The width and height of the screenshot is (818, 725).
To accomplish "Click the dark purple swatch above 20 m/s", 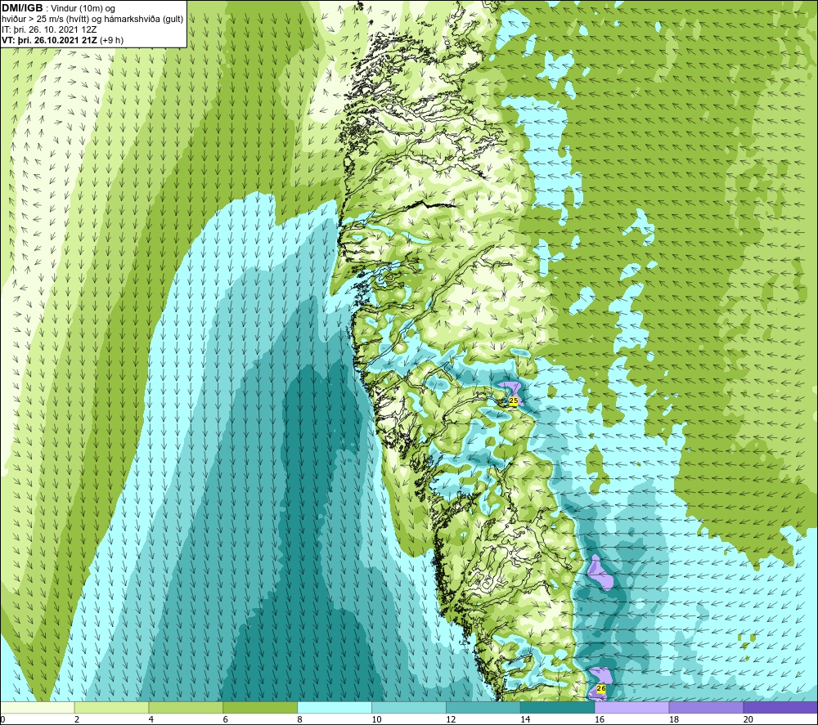I will tap(780, 707).
